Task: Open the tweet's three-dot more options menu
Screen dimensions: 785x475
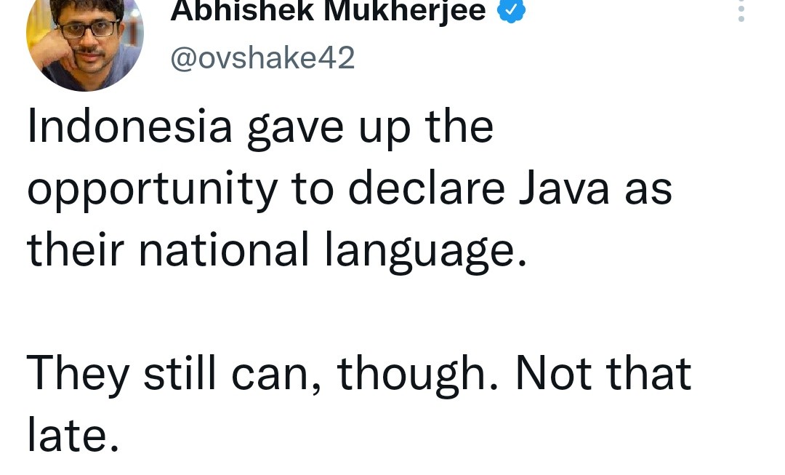Action: pyautogui.click(x=741, y=10)
